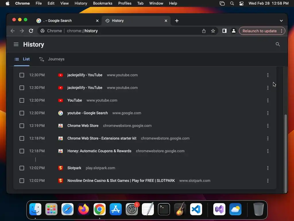Open the youtube - Google Search history link
The width and height of the screenshot is (294, 221).
tap(88, 113)
